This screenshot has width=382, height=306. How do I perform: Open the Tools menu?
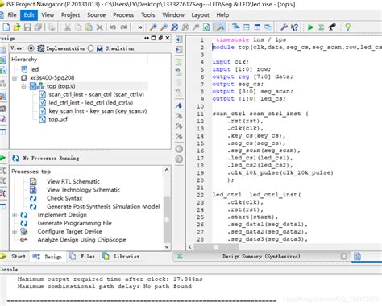pyautogui.click(x=148, y=15)
